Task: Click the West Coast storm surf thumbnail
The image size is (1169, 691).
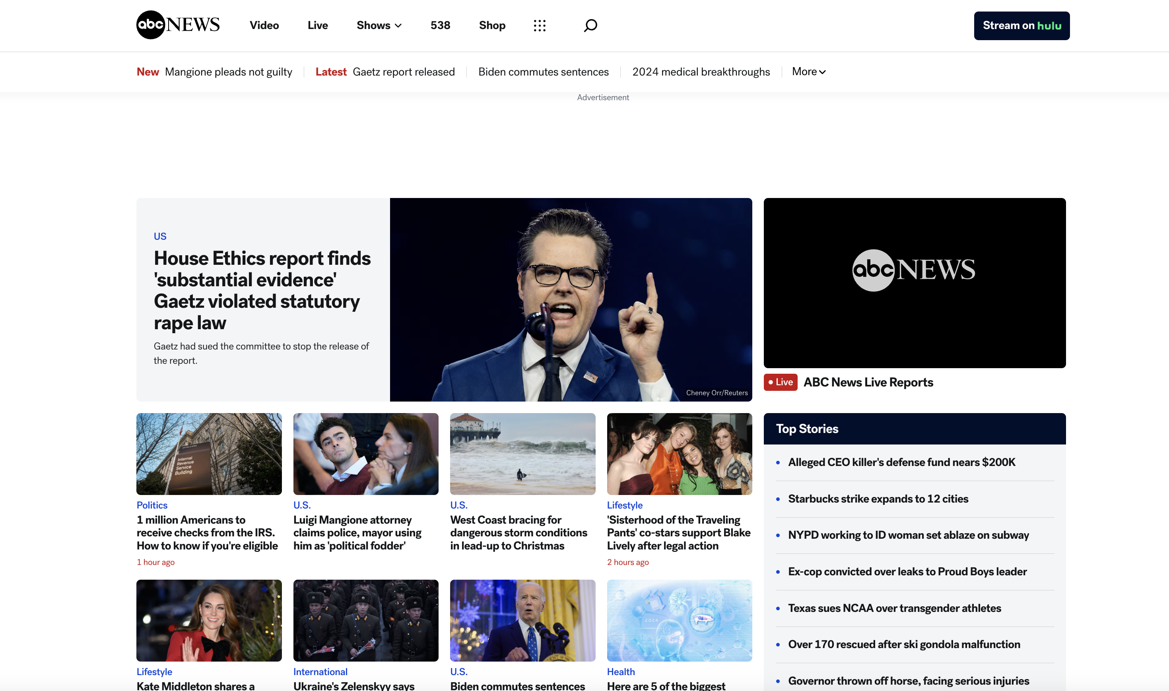Action: point(522,454)
